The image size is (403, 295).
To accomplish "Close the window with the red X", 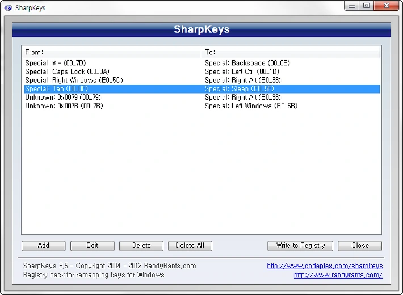I will click(x=387, y=6).
